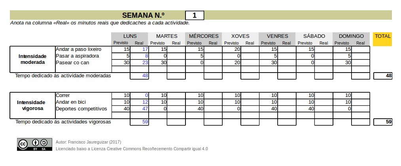Click the Creative Commons license text line
This screenshot has width=401, height=166.
coord(132,149)
